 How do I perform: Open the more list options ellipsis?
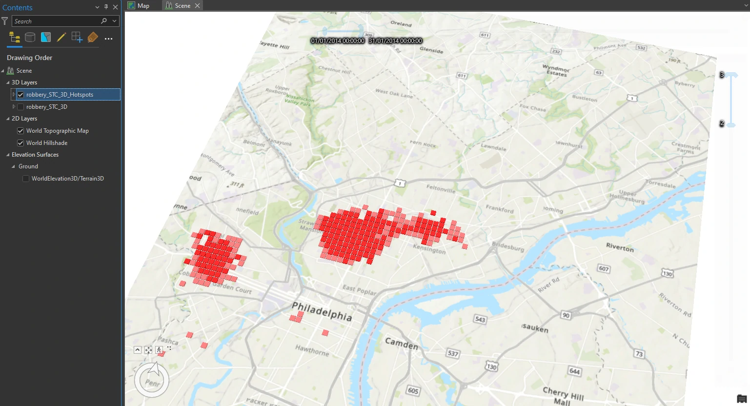108,39
